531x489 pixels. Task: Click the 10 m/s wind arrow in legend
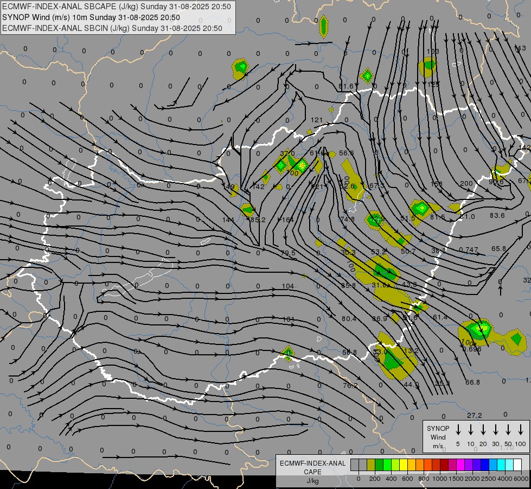[x=470, y=430]
